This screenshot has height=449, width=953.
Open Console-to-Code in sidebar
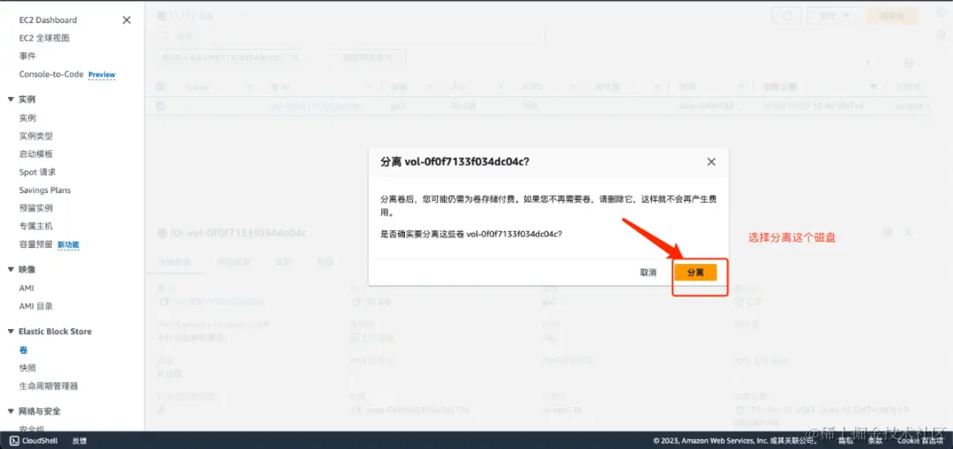[x=51, y=74]
